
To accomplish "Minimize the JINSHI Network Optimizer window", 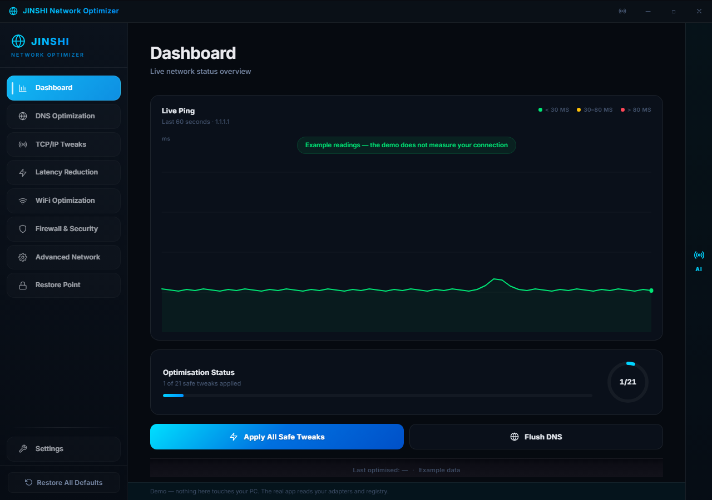I will (x=648, y=11).
